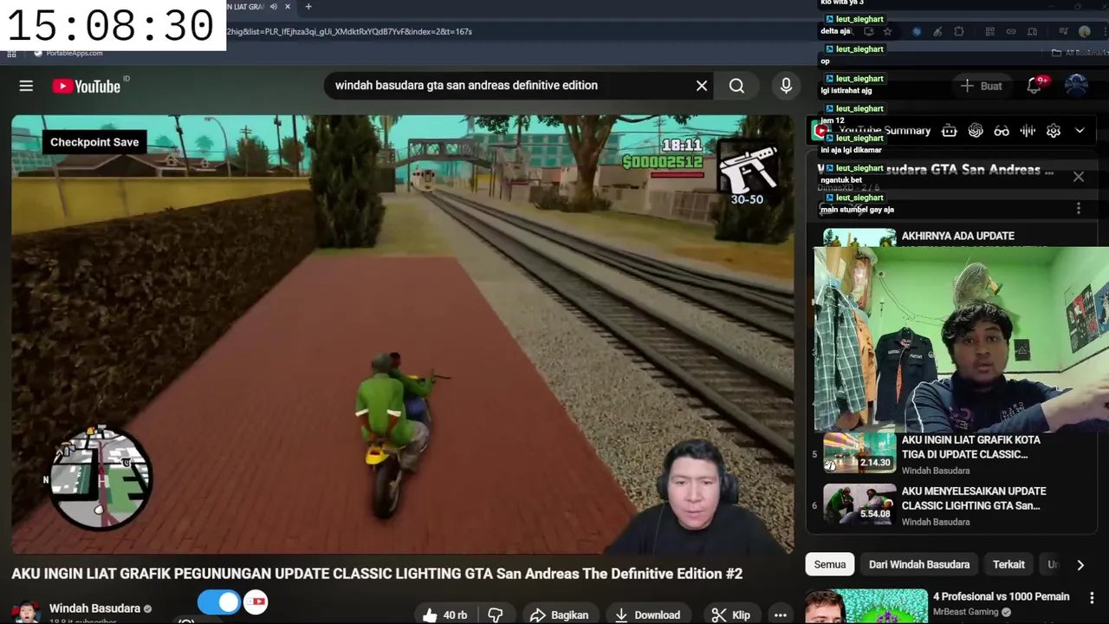This screenshot has width=1109, height=624.
Task: Like the video with thumbs up
Action: pyautogui.click(x=445, y=614)
